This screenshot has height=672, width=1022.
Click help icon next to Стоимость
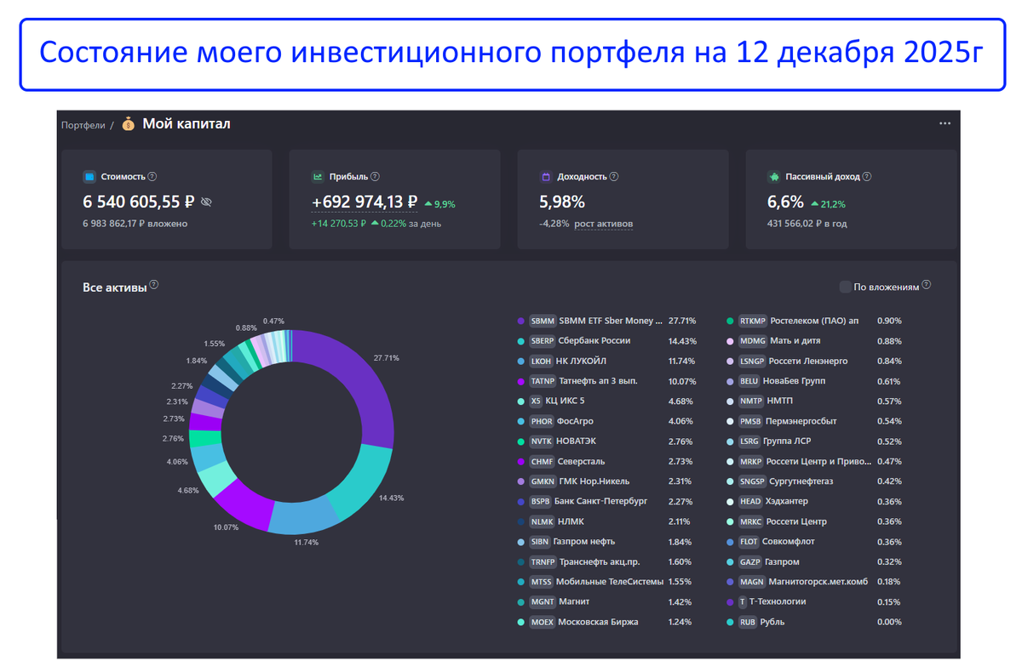point(152,177)
